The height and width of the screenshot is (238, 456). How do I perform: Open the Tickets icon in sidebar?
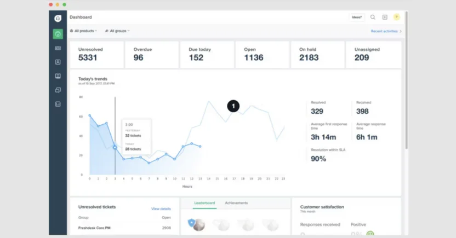pyautogui.click(x=58, y=48)
